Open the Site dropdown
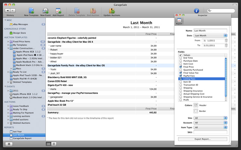 (210, 118)
